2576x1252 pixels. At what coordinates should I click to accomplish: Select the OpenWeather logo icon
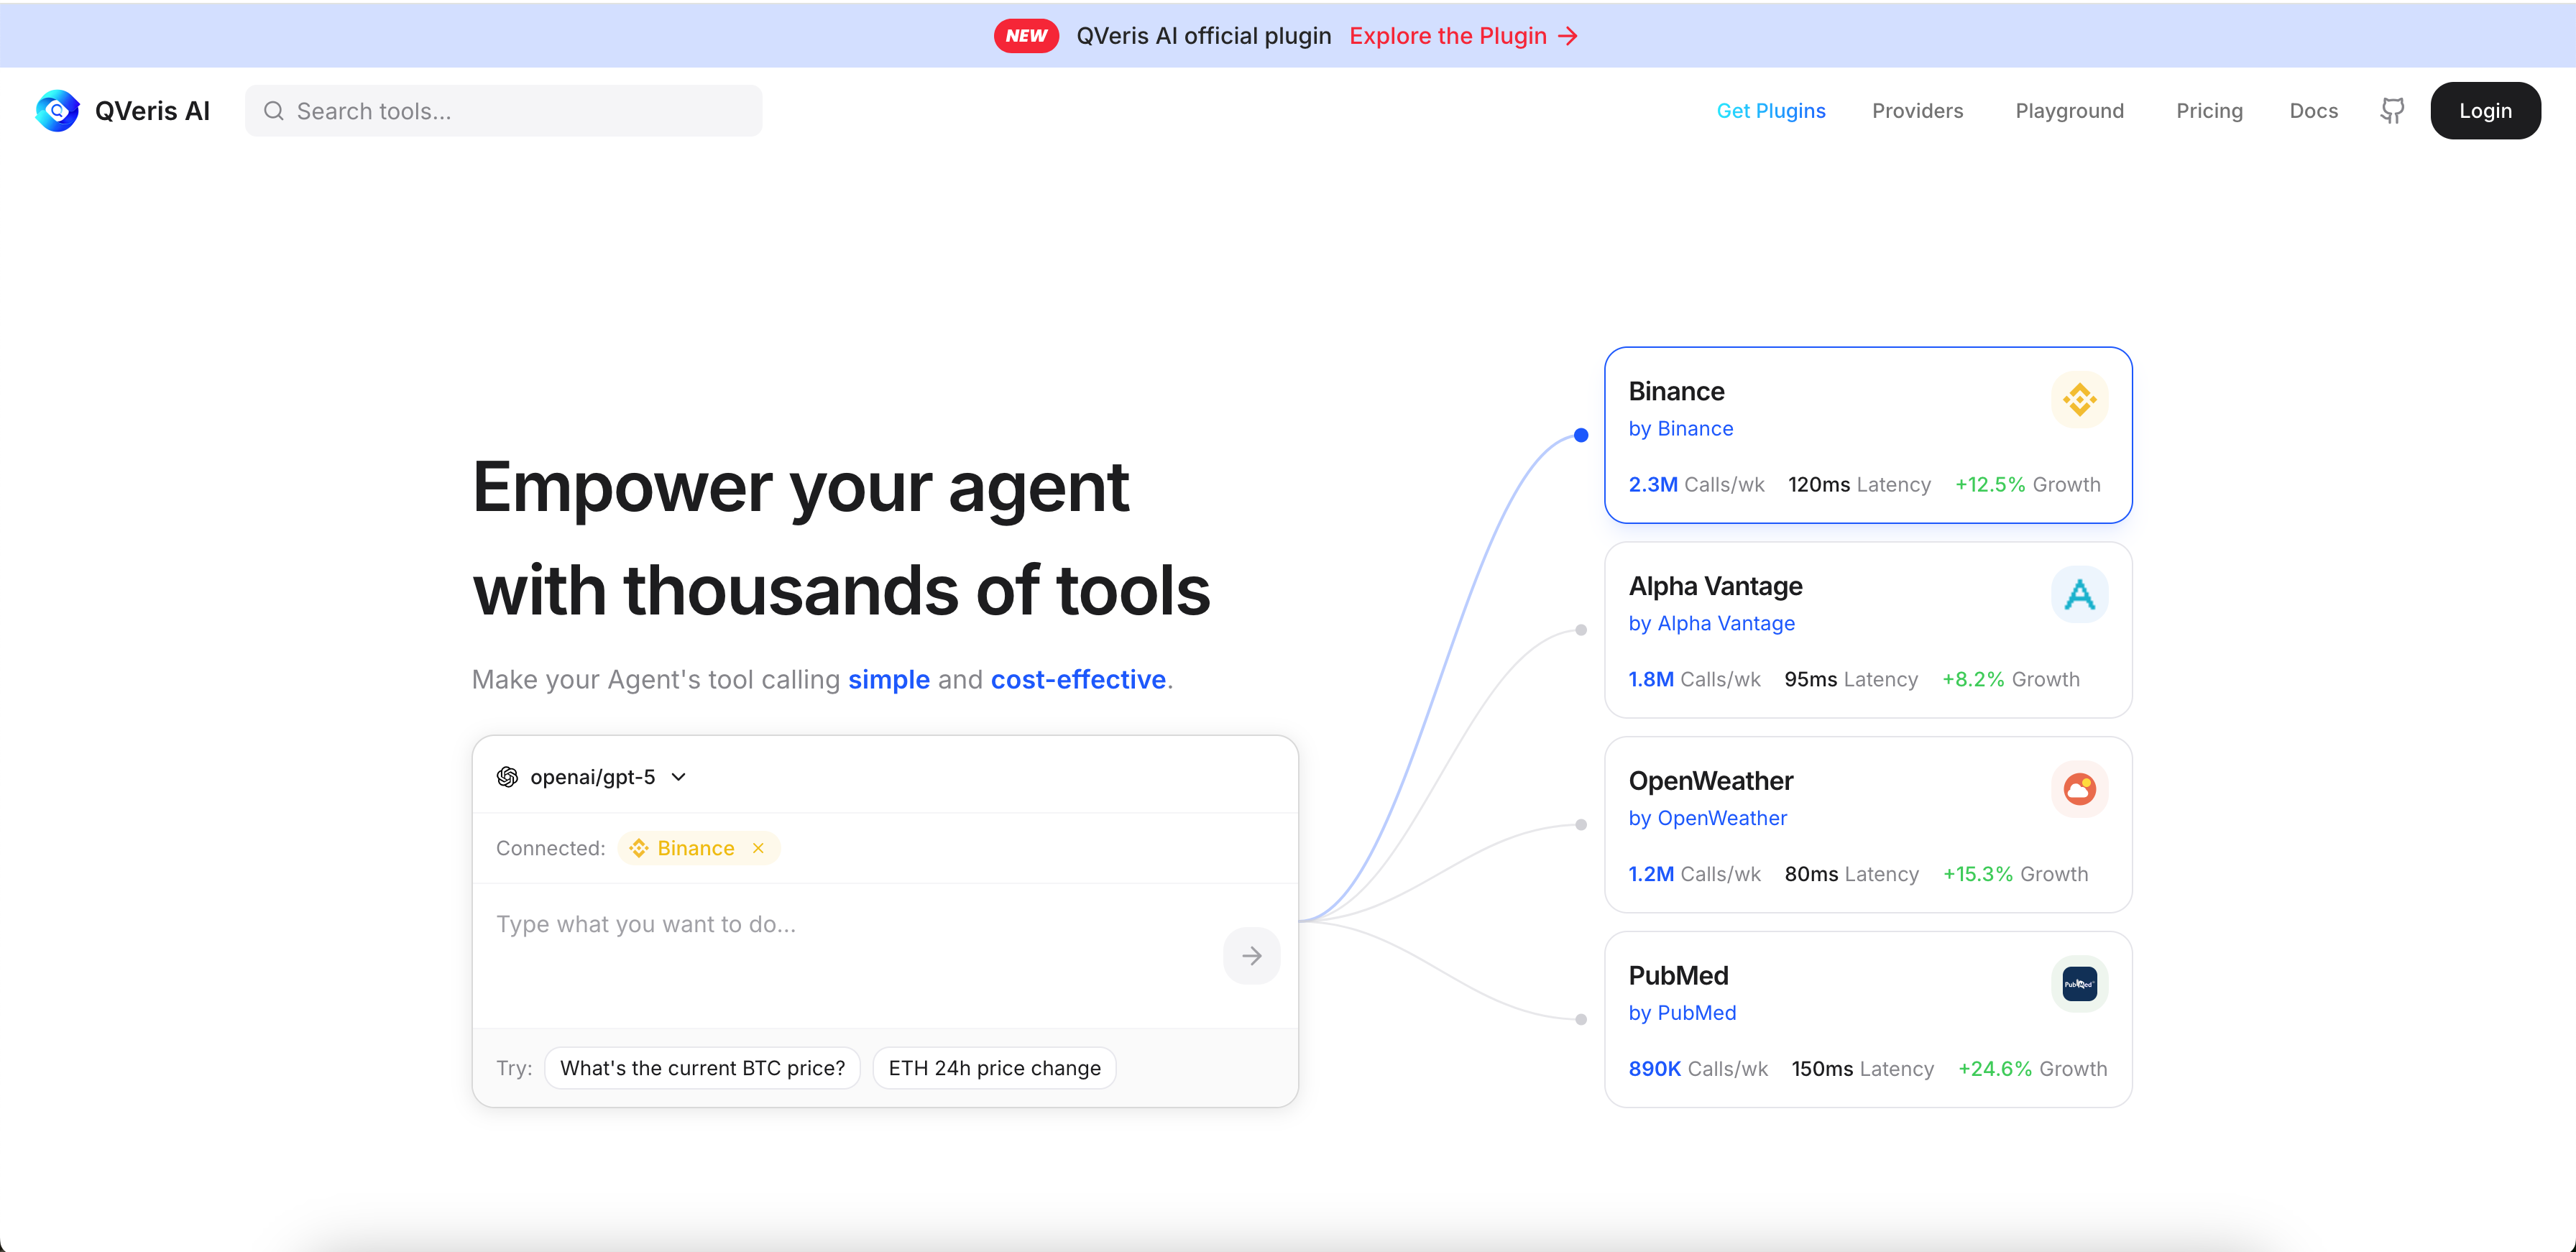click(x=2080, y=789)
